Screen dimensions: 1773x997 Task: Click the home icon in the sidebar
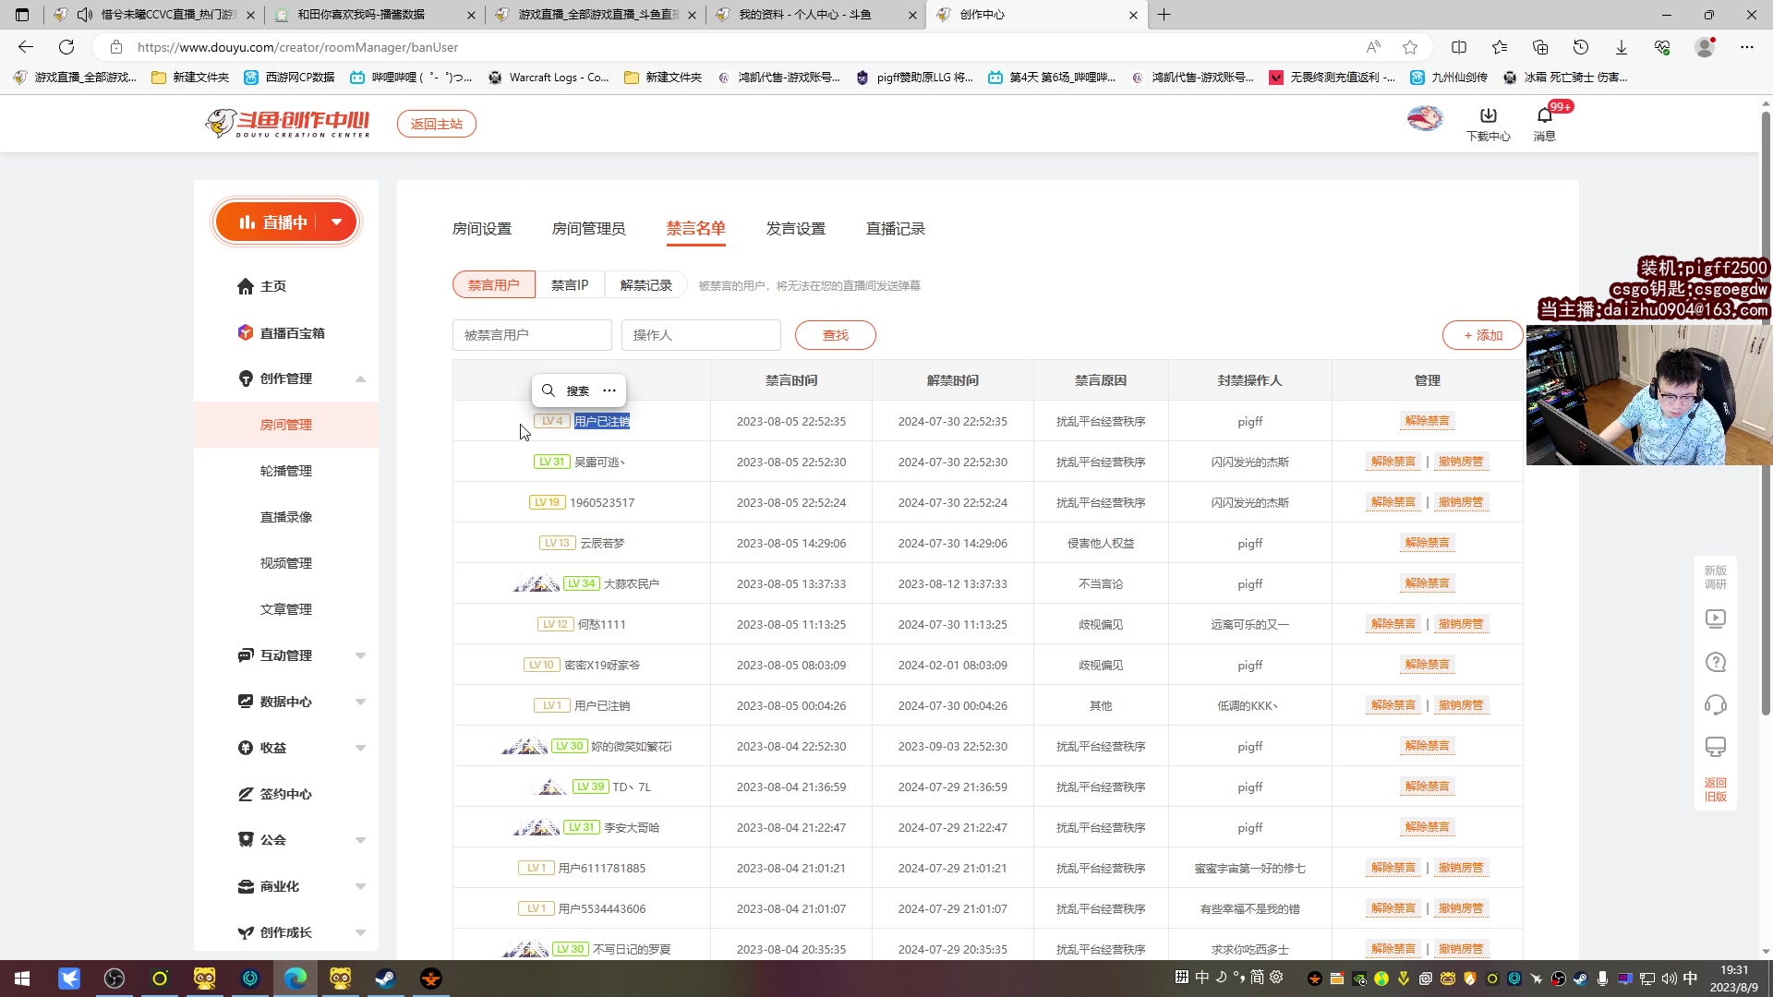tap(245, 286)
